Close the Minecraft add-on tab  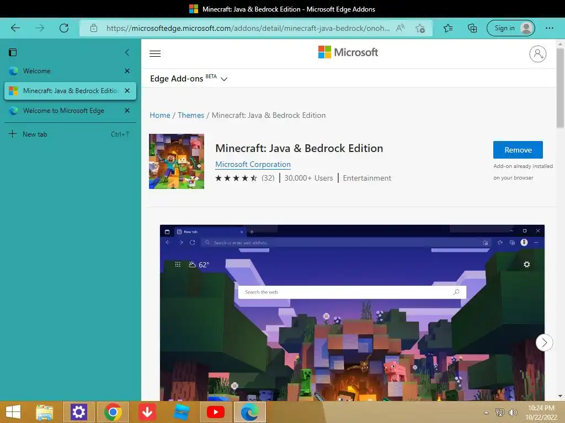[127, 91]
